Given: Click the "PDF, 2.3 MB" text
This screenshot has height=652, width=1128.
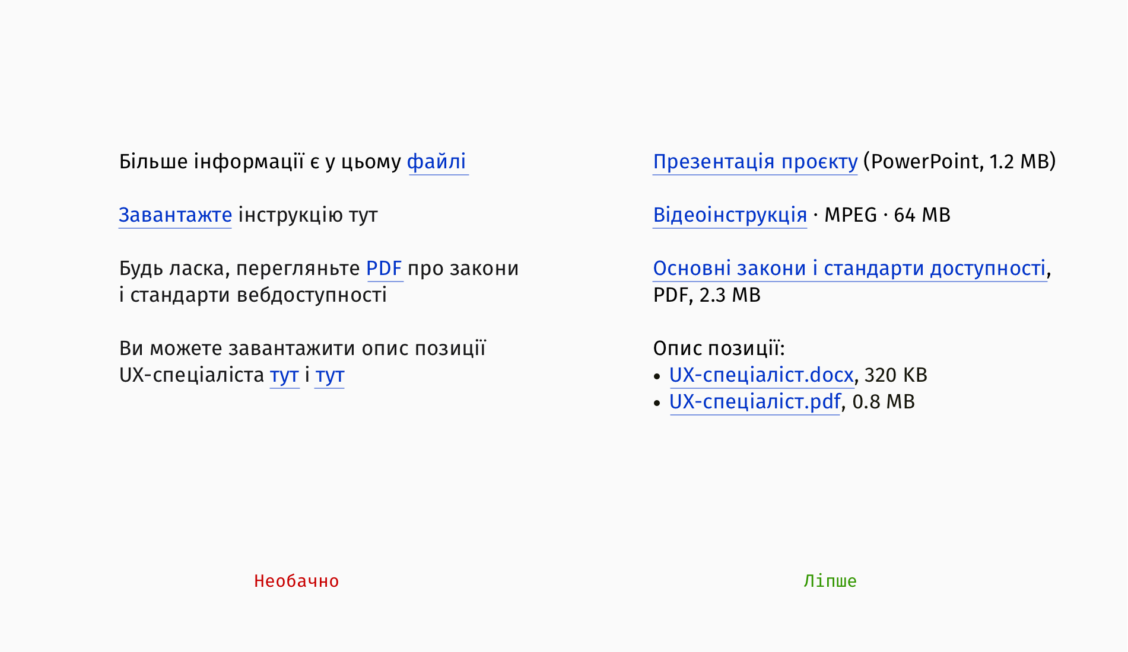Looking at the screenshot, I should pos(707,295).
